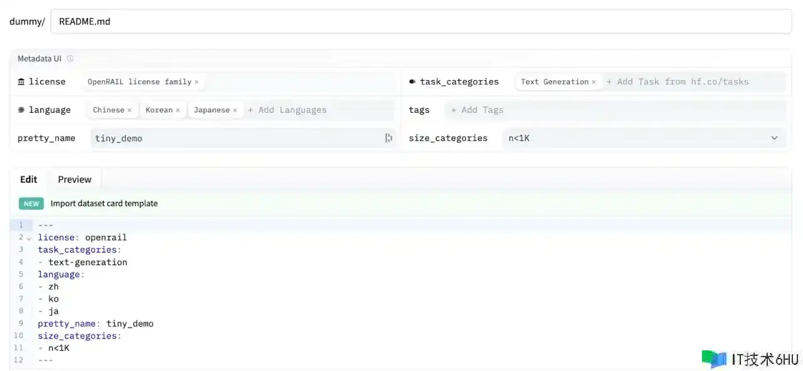Open the size_categories dropdown

774,138
